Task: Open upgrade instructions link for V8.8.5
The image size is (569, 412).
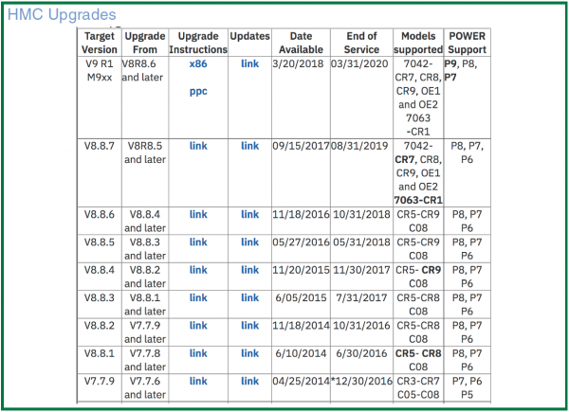Action: [197, 242]
